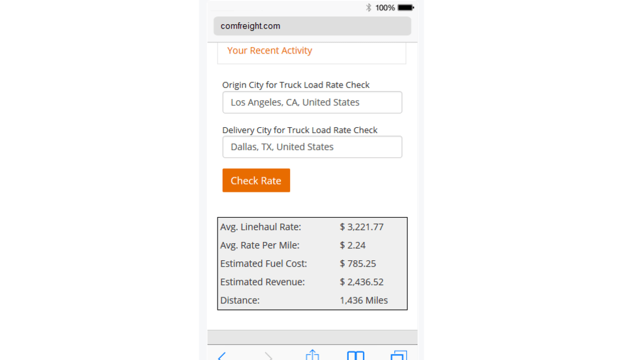Image resolution: width=640 pixels, height=360 pixels.
Task: Select the 1,436 Miles distance value
Action: pos(364,301)
